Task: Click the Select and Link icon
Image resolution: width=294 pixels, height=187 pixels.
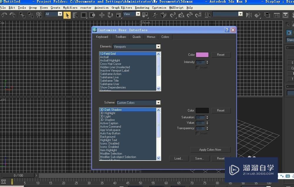Action: (x=22, y=14)
